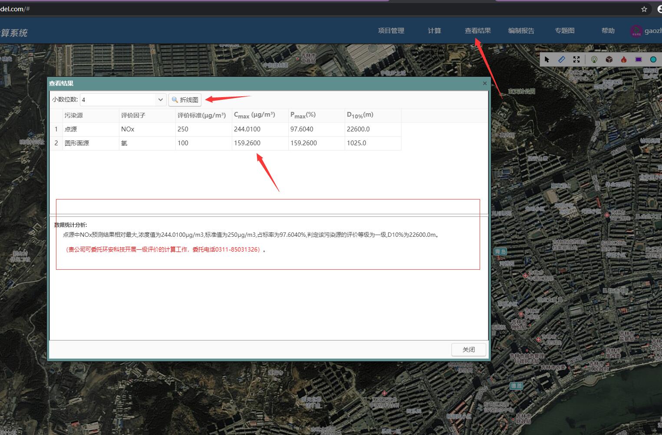Select the teal circular area source icon
662x435 pixels.
(653, 59)
